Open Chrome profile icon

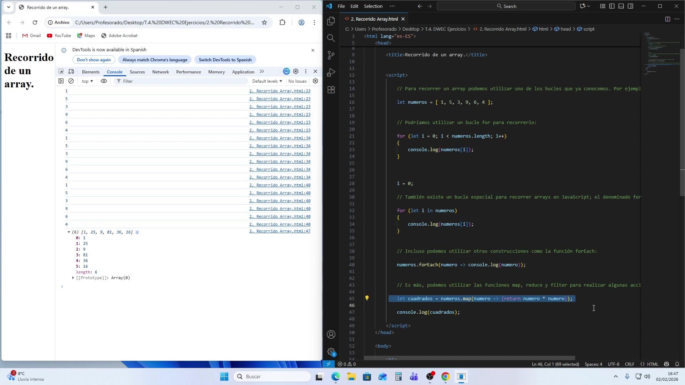301,22
